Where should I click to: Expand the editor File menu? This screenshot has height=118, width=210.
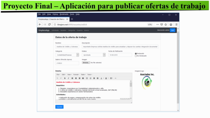click(x=58, y=74)
